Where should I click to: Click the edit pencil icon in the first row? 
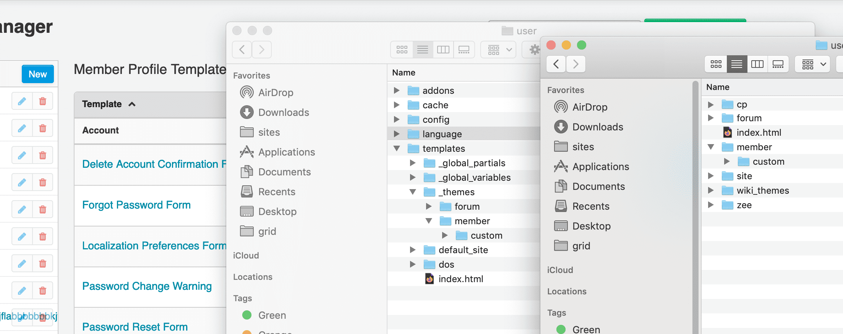tap(22, 101)
